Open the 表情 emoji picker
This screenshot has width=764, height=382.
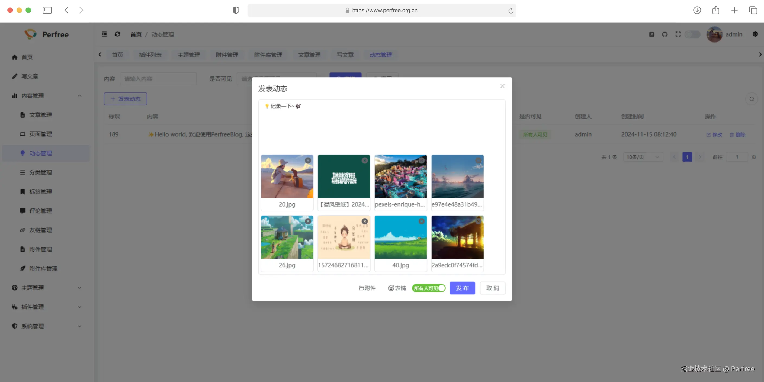coord(397,288)
